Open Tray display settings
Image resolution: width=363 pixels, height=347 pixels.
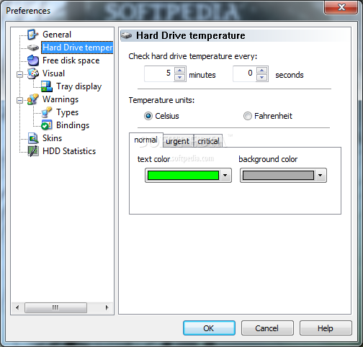[79, 86]
